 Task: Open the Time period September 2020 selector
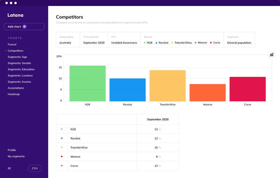(x=94, y=40)
